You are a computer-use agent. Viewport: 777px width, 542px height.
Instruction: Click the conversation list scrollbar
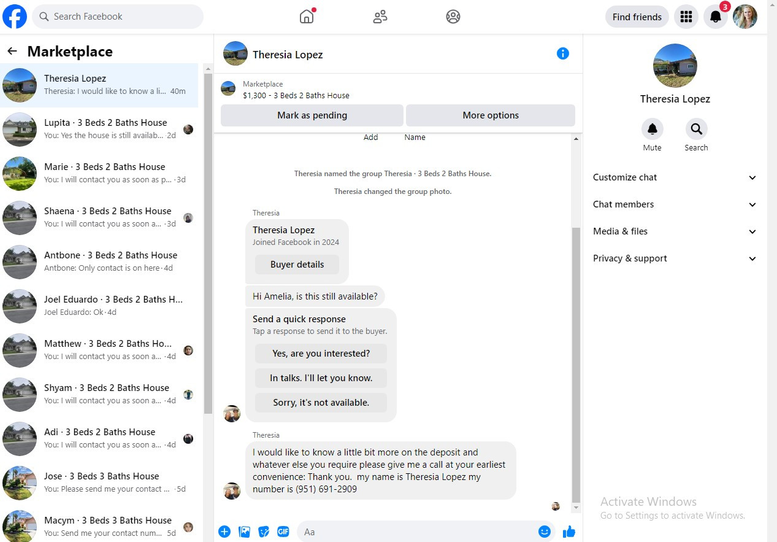pos(208,243)
